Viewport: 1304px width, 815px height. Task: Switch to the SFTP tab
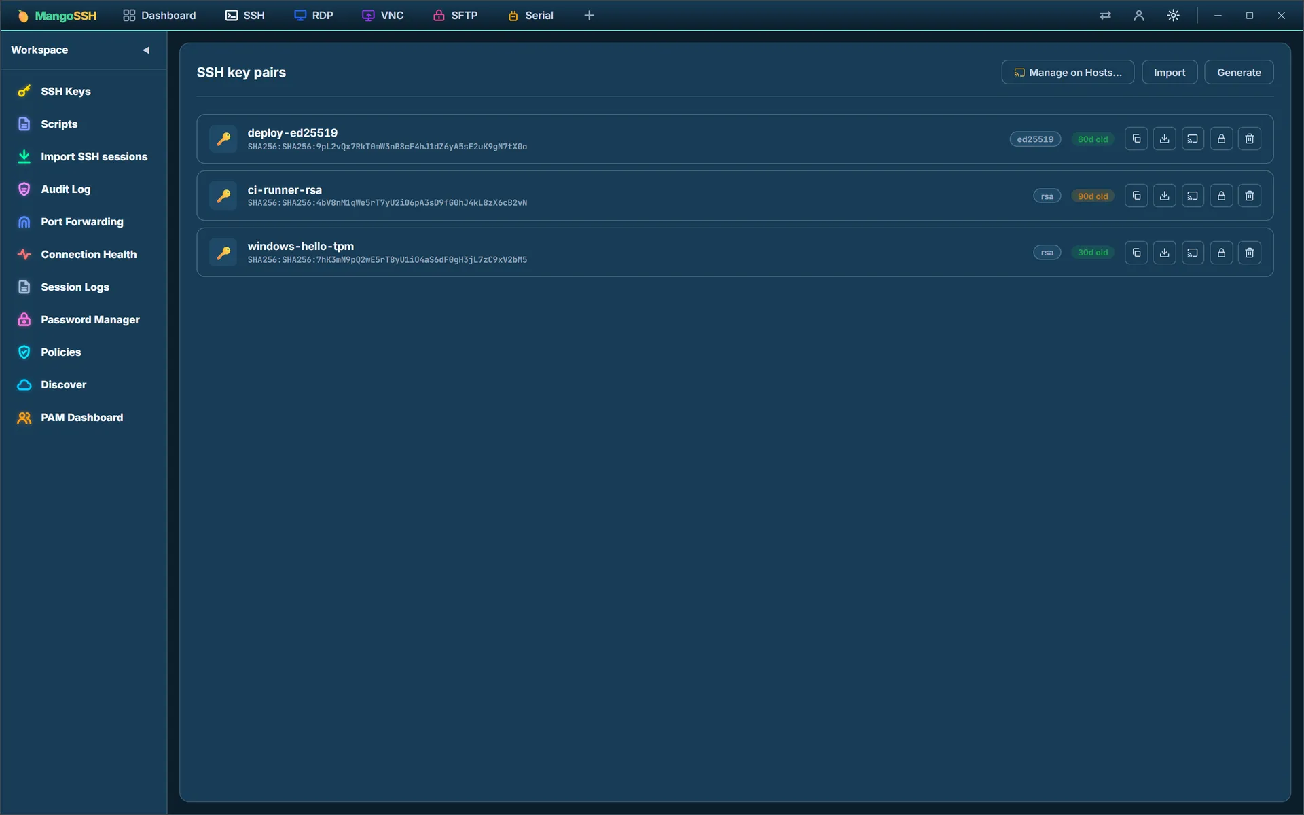click(456, 15)
